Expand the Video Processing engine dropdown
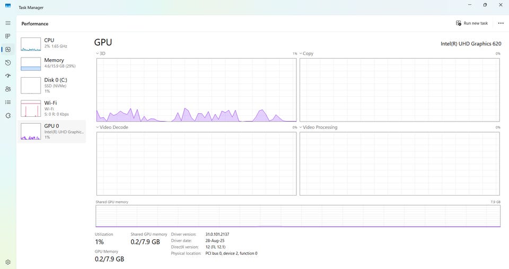509x269 pixels. 318,127
